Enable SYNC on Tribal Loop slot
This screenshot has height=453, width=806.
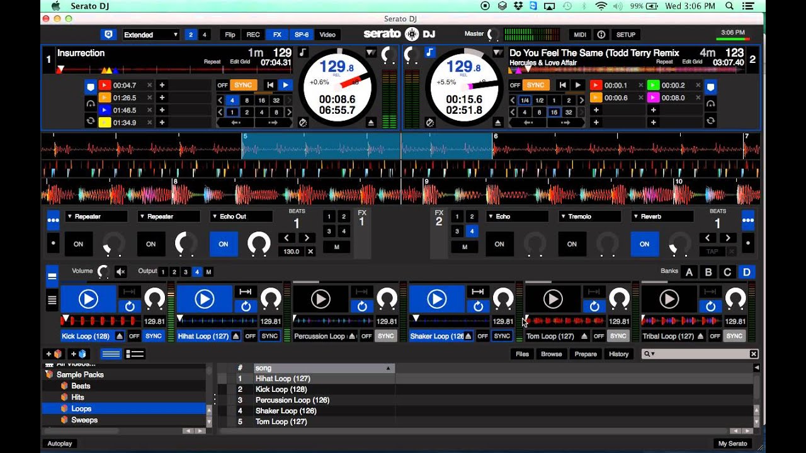[x=734, y=337]
